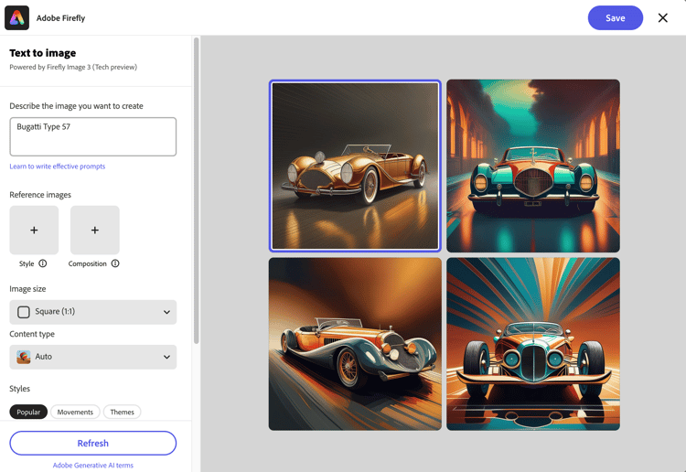Add a Style reference image
Image resolution: width=686 pixels, height=472 pixels.
34,230
